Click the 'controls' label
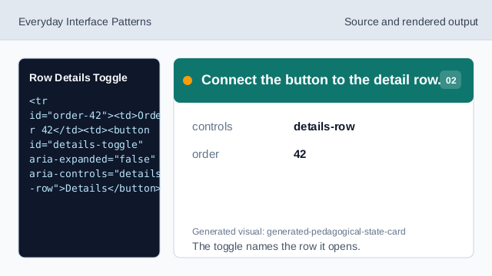This screenshot has width=492, height=276. pyautogui.click(x=212, y=127)
